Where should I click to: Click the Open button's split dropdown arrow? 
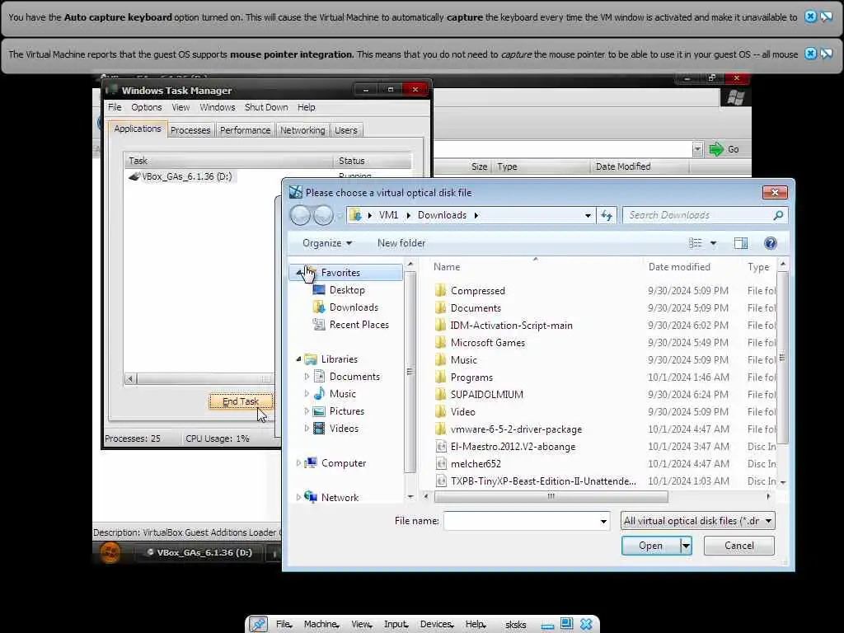(x=686, y=546)
